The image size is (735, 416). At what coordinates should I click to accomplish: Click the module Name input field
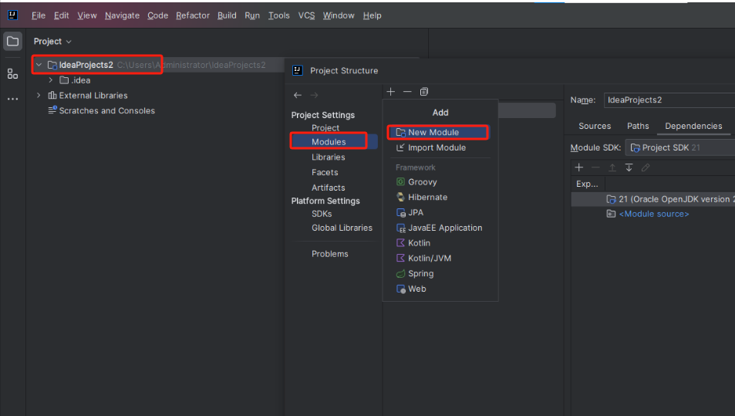pos(669,100)
